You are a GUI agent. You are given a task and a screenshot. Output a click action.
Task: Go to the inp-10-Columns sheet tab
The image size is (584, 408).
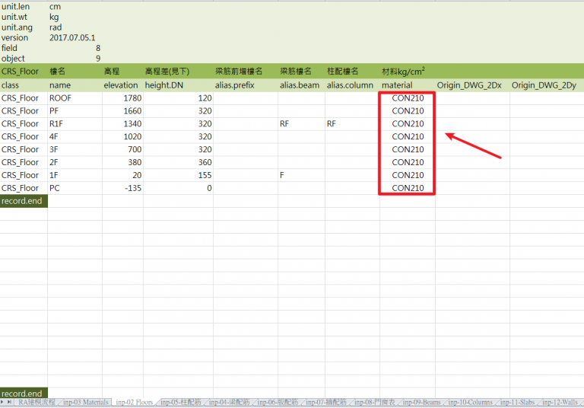point(471,402)
